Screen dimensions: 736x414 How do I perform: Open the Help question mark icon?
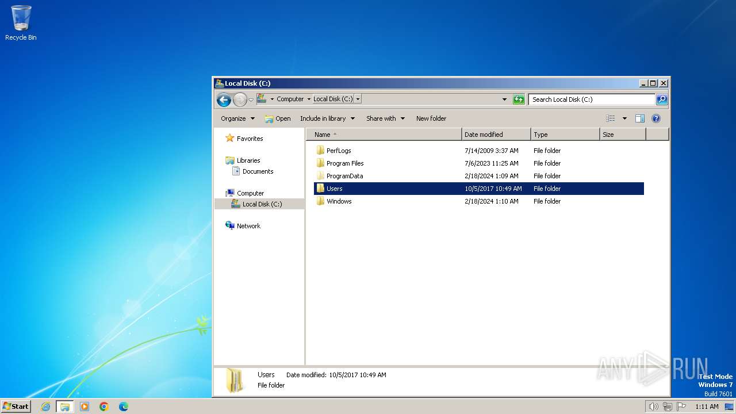point(656,118)
